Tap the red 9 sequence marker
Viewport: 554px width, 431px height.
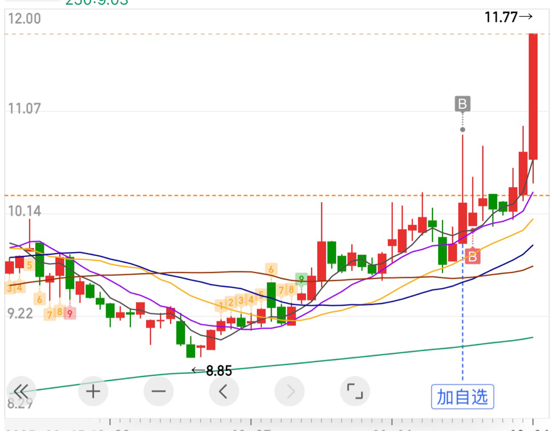pyautogui.click(x=70, y=313)
